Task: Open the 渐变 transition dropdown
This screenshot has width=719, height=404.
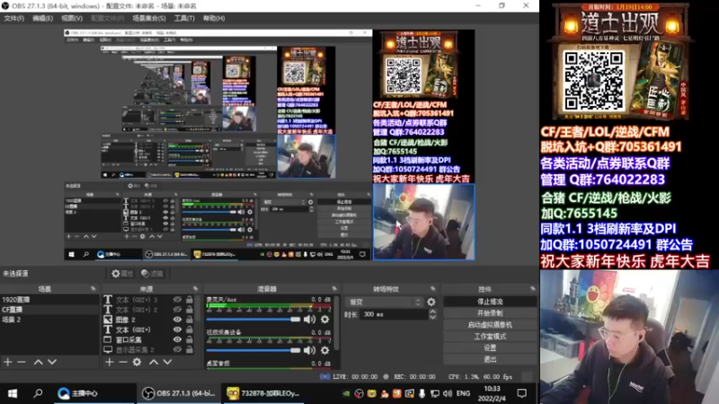Action: click(385, 302)
